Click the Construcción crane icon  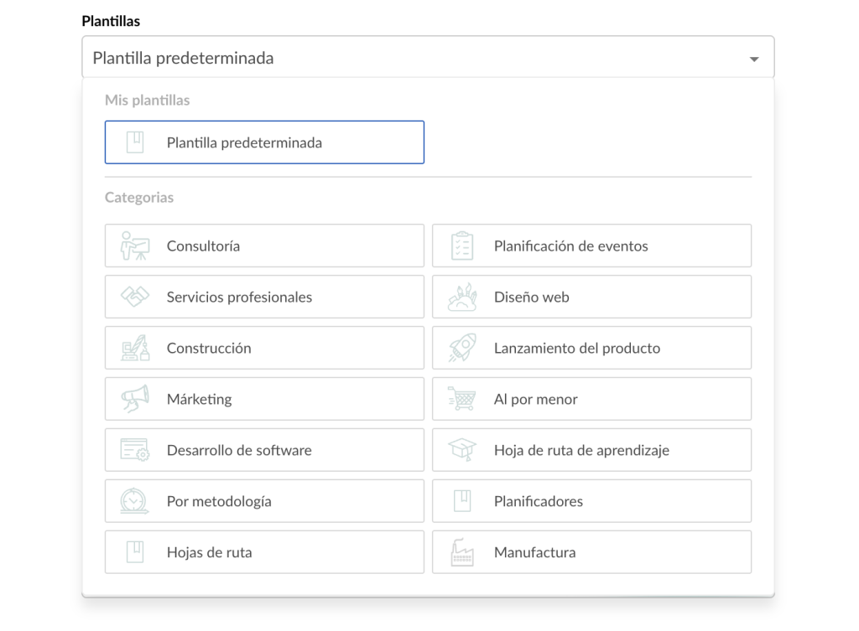pyautogui.click(x=135, y=348)
